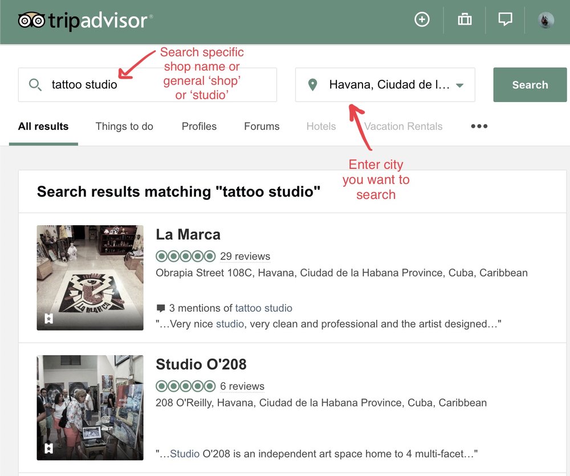Select the All results tab
This screenshot has width=570, height=476.
pyautogui.click(x=43, y=126)
